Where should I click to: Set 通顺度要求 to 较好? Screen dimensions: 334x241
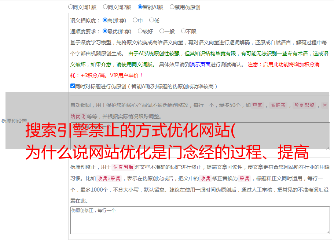pyautogui.click(x=140, y=31)
